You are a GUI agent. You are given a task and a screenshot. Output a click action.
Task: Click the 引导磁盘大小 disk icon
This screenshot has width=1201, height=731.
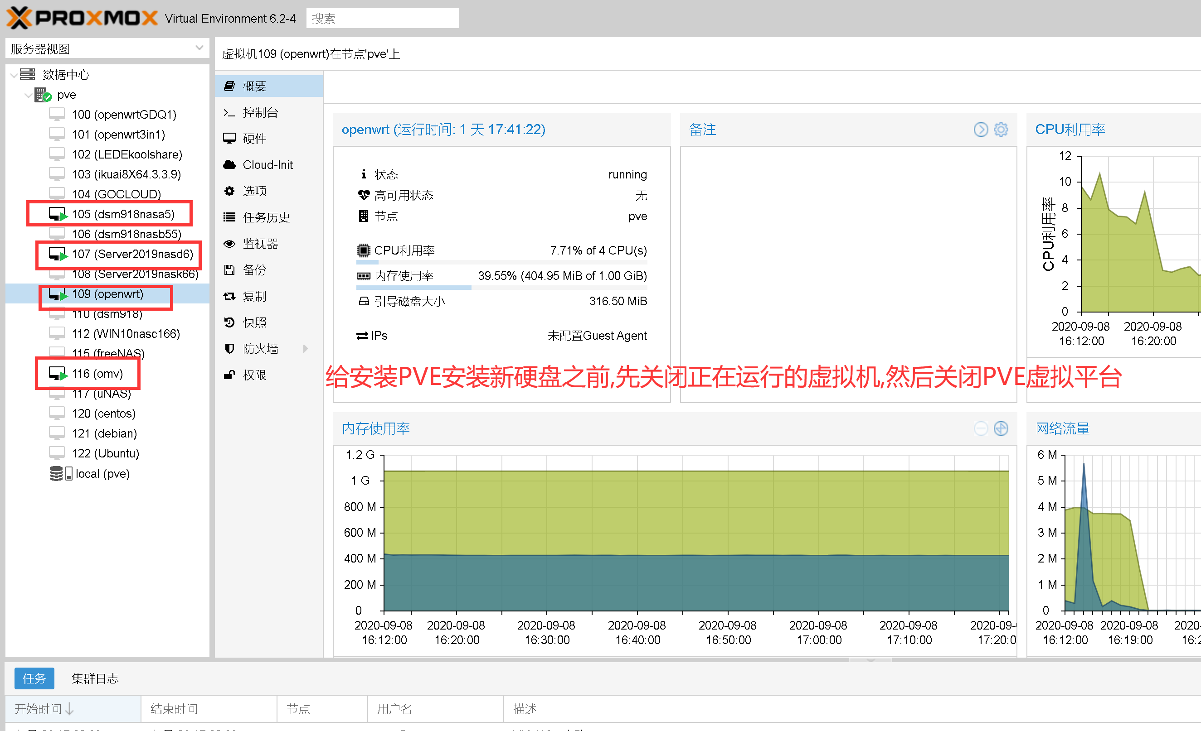pyautogui.click(x=364, y=302)
